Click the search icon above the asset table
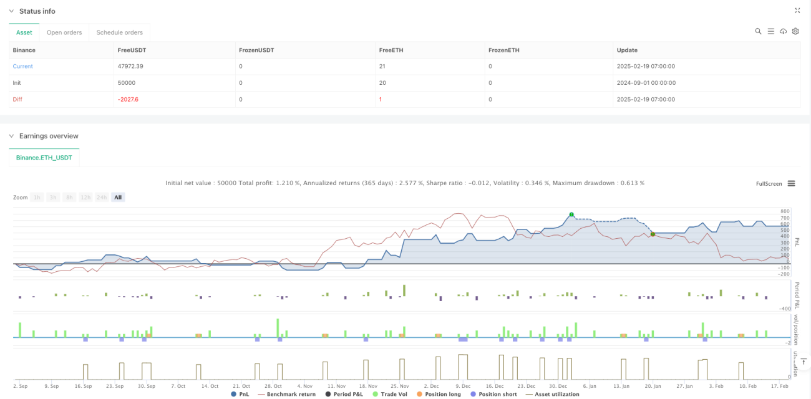 [x=758, y=31]
